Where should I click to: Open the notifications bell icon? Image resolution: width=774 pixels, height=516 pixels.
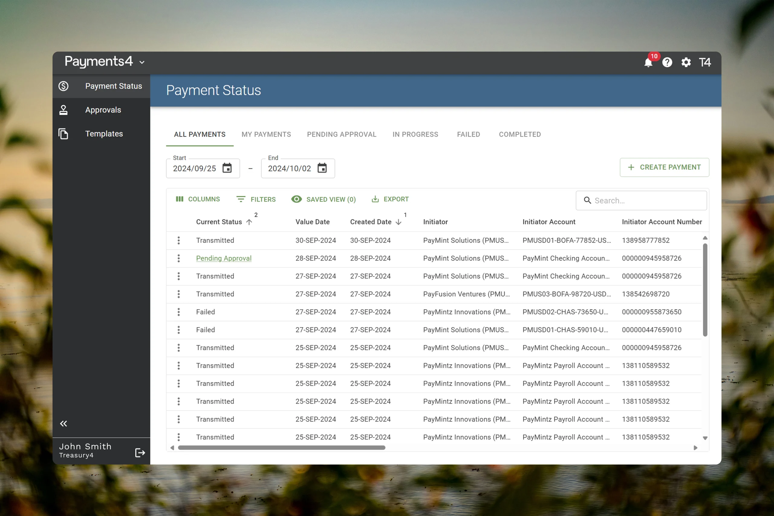pyautogui.click(x=648, y=63)
